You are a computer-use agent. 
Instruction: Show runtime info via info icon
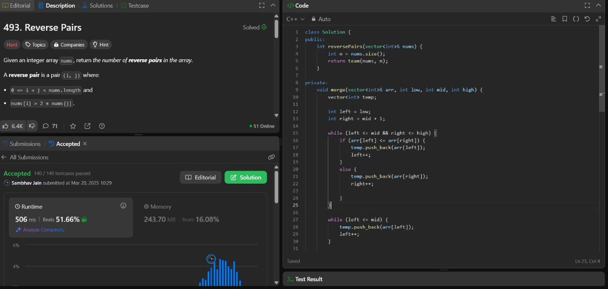point(123,205)
